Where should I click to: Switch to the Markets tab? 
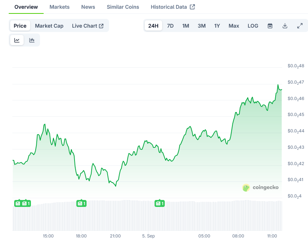tap(59, 7)
